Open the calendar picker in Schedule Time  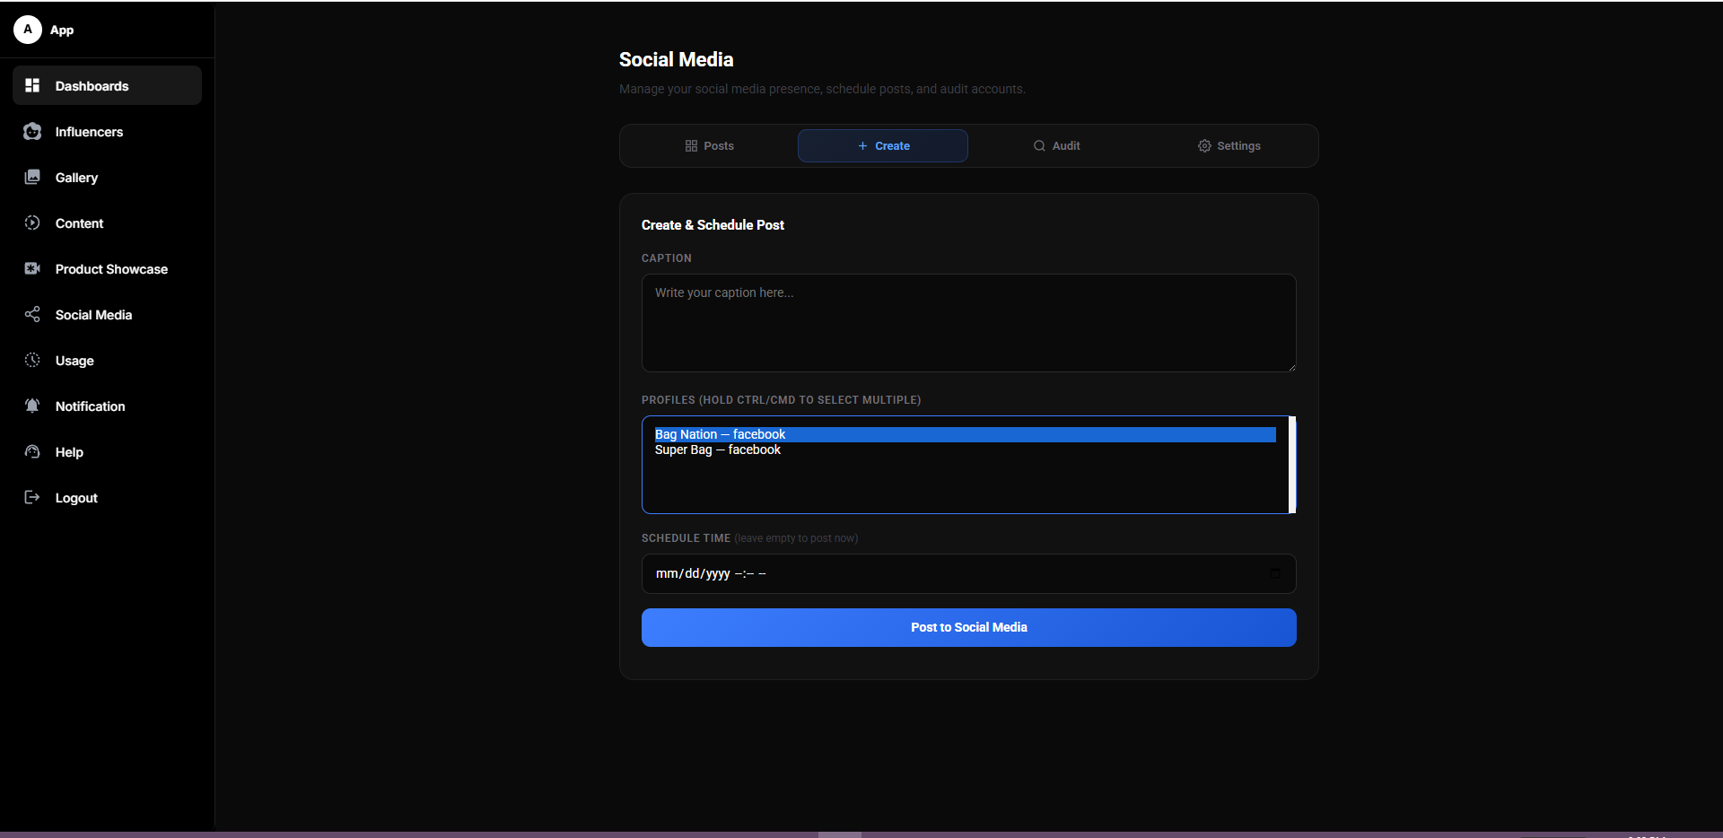click(x=1275, y=573)
